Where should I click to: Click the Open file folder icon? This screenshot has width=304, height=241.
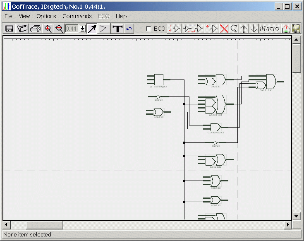tap(22, 29)
